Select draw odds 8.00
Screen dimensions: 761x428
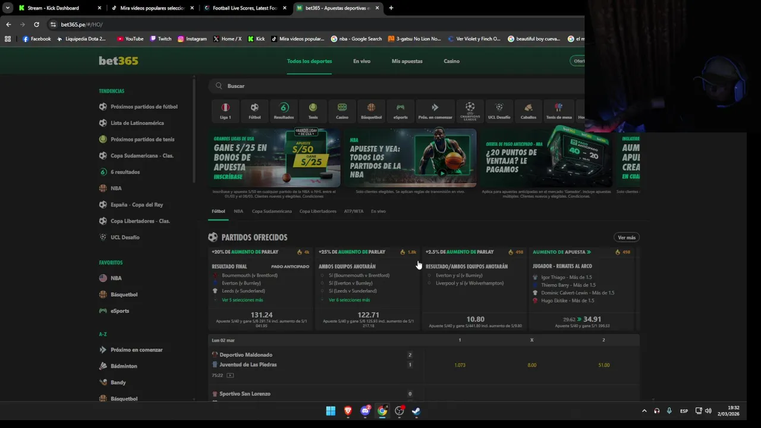(x=532, y=365)
